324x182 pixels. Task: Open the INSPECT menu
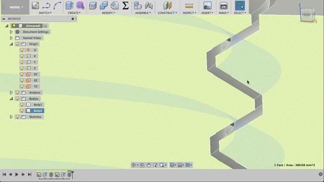(x=189, y=13)
